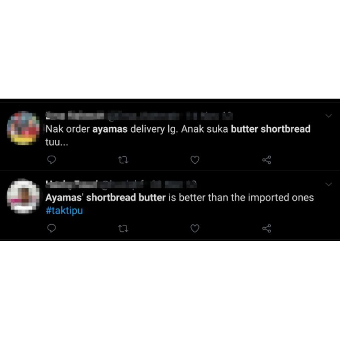The image size is (340, 340).
Task: Open first tweet's blurred username
Action: point(139,116)
